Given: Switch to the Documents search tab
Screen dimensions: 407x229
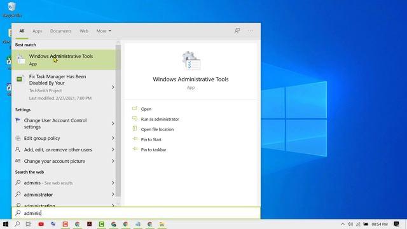Looking at the screenshot, I should click(x=61, y=31).
